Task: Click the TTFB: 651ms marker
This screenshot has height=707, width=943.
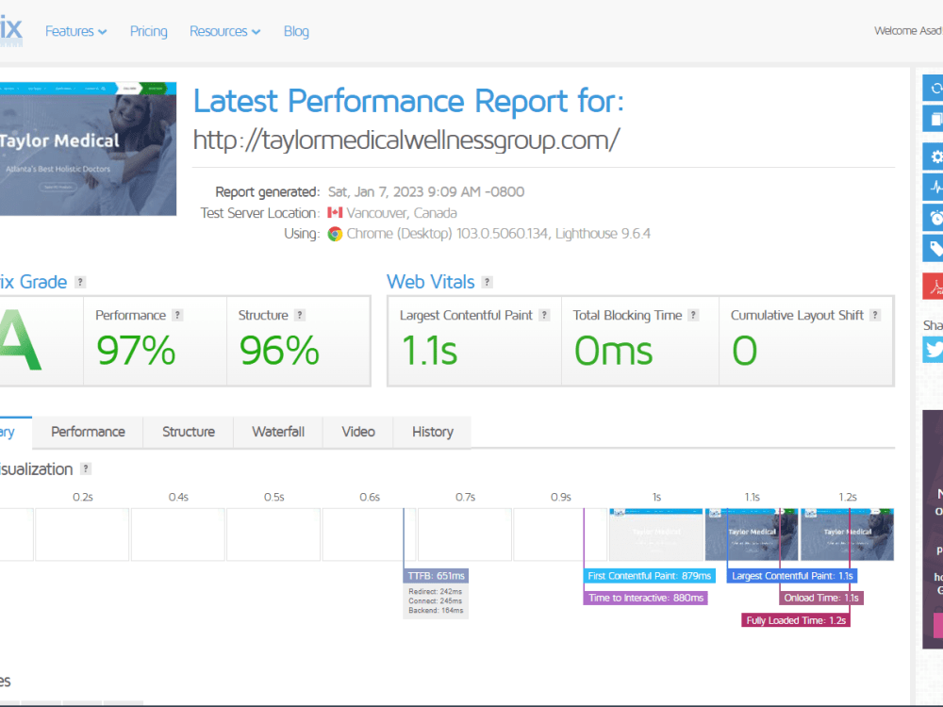Action: pyautogui.click(x=436, y=576)
